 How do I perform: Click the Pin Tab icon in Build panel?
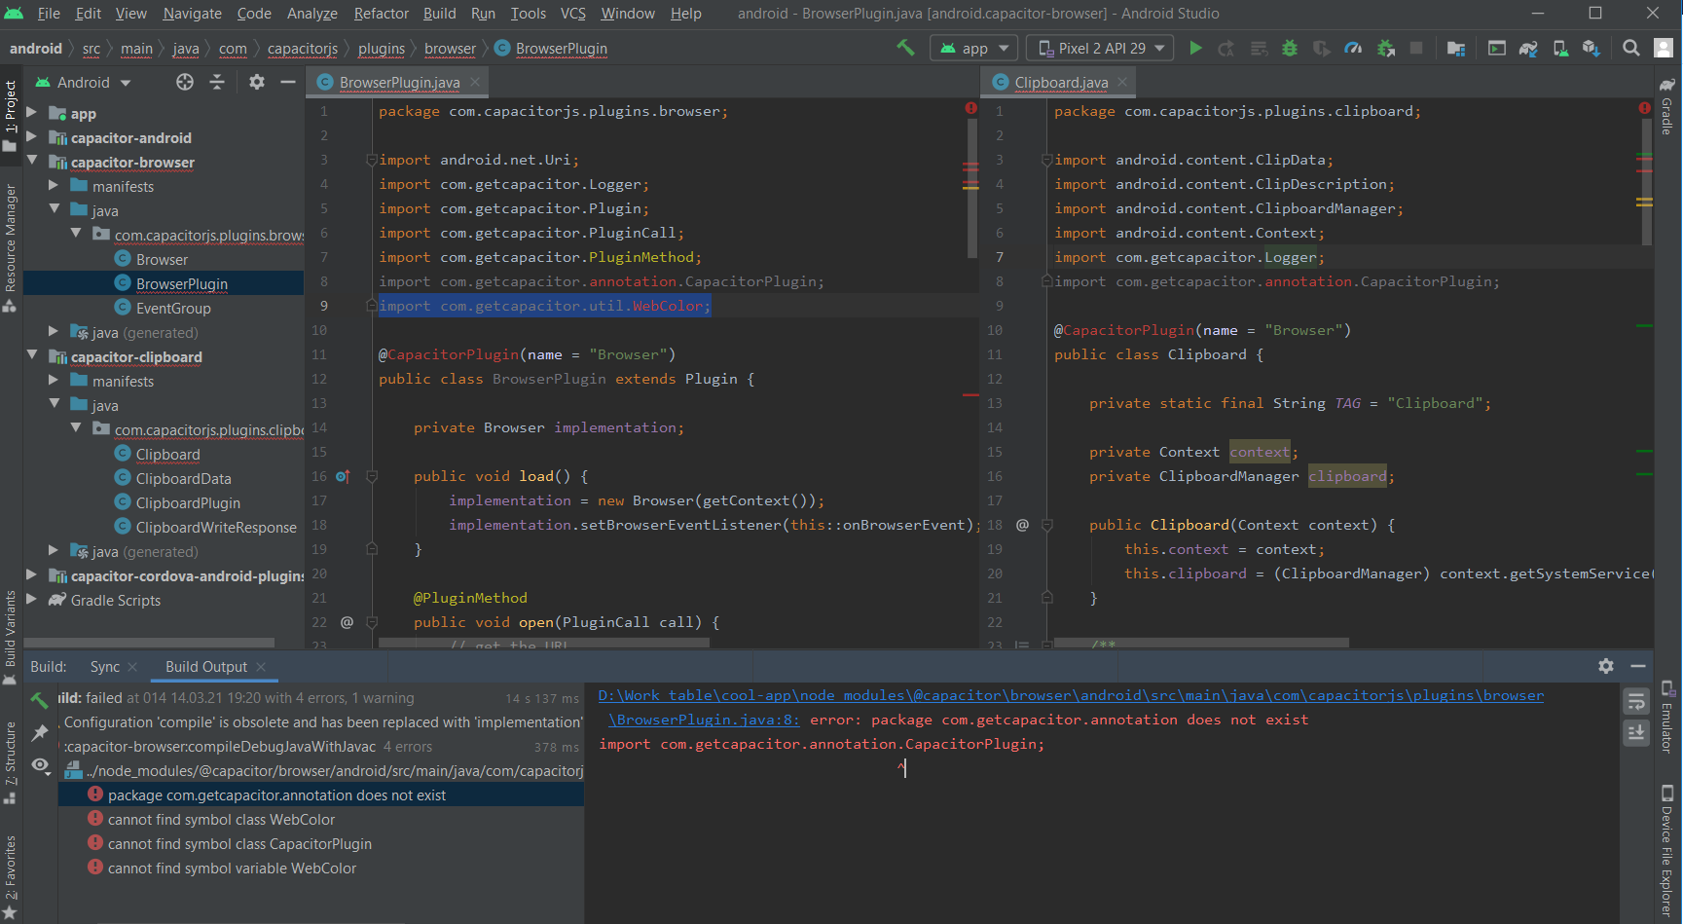pos(40,732)
